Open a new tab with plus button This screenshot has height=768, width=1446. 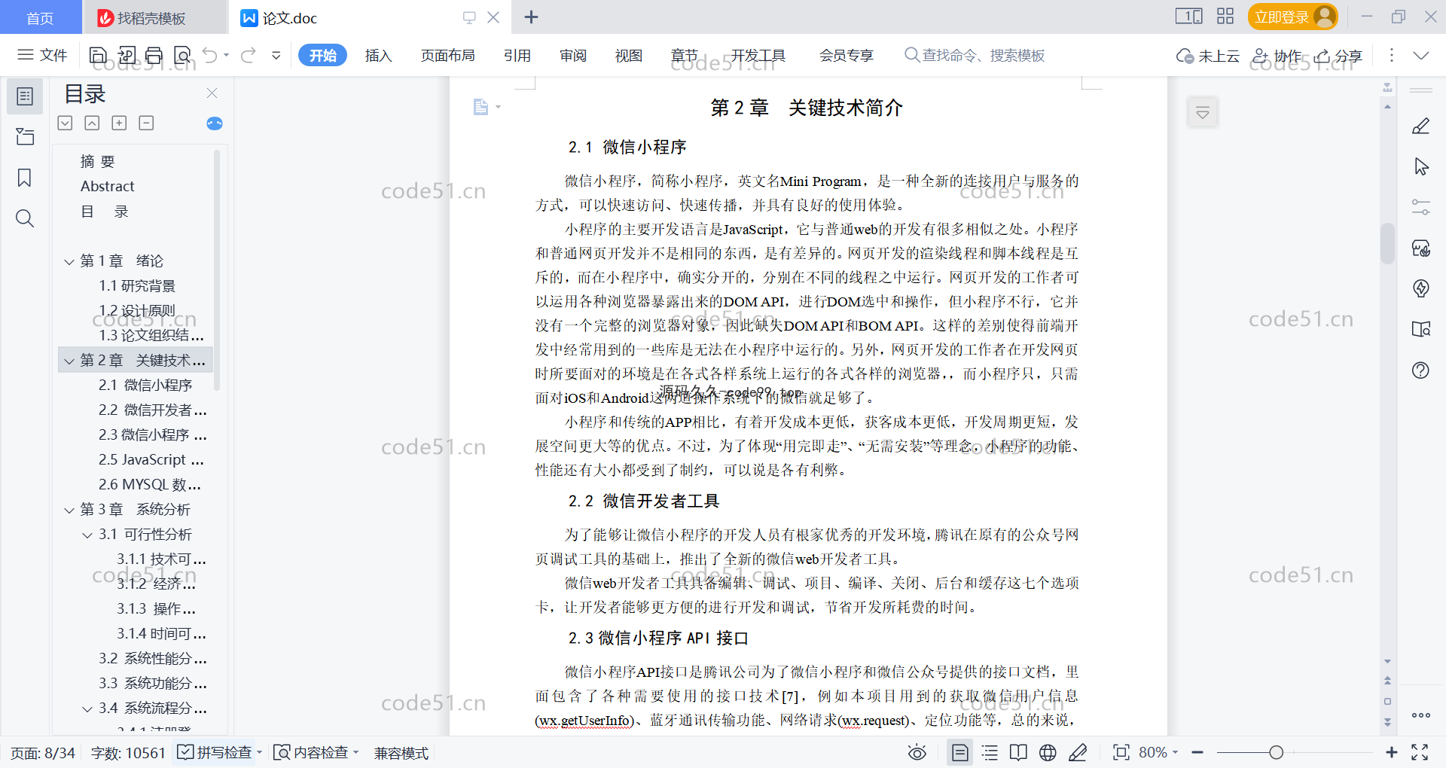531,17
